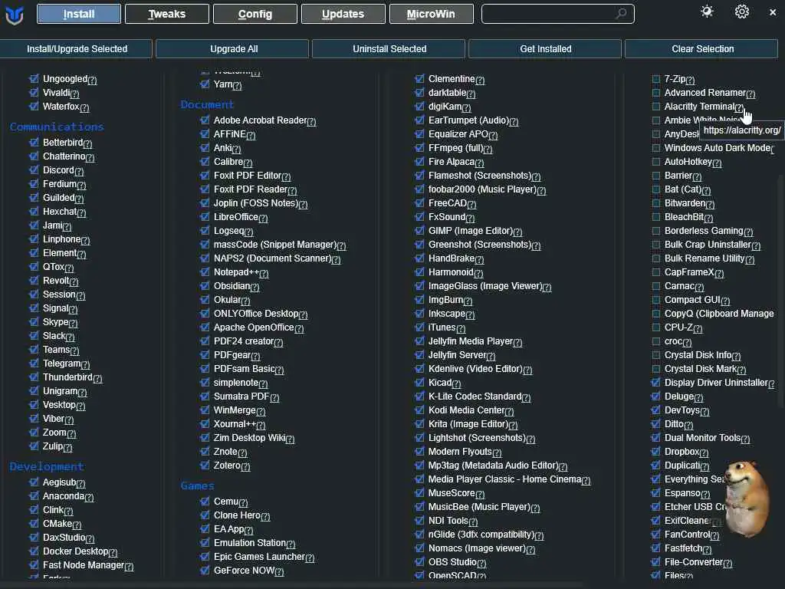
Task: Open the Telegram info (?) link
Action: 85,364
